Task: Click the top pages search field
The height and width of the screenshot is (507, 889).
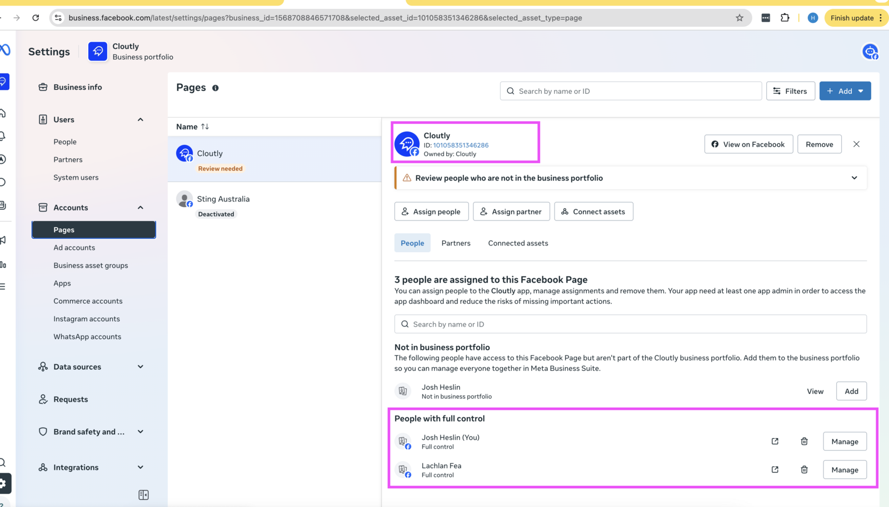Action: tap(631, 91)
